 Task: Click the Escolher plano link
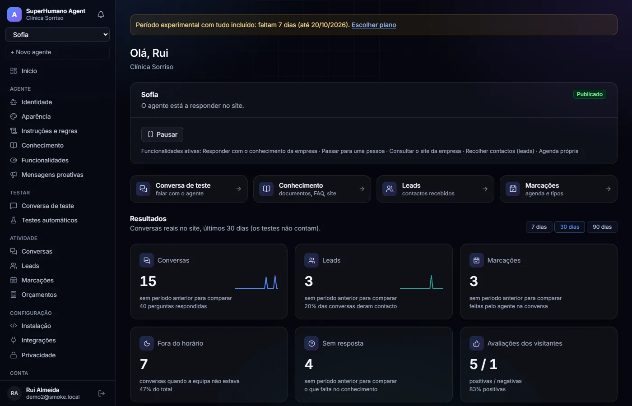[374, 25]
